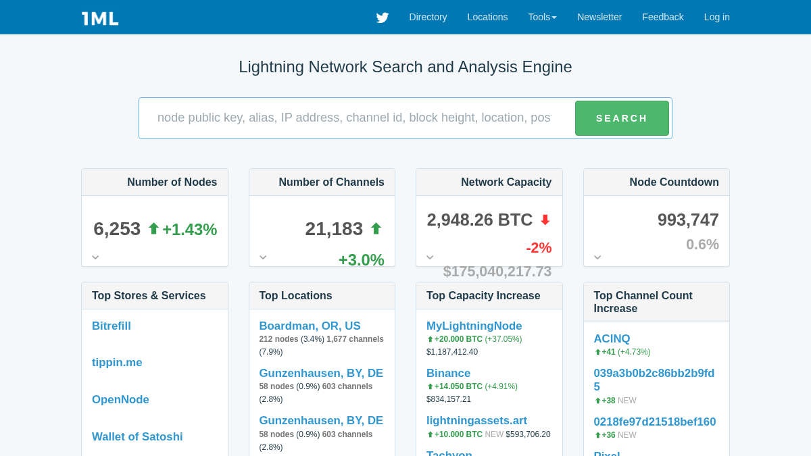This screenshot has width=811, height=456.
Task: Click the green up arrow beside 21,183
Action: [376, 229]
